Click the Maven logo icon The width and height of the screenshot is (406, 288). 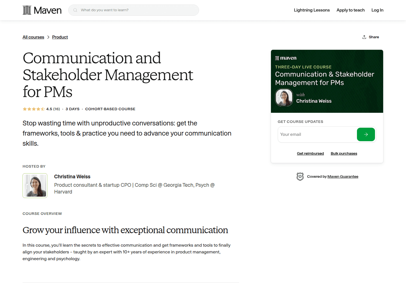27,10
